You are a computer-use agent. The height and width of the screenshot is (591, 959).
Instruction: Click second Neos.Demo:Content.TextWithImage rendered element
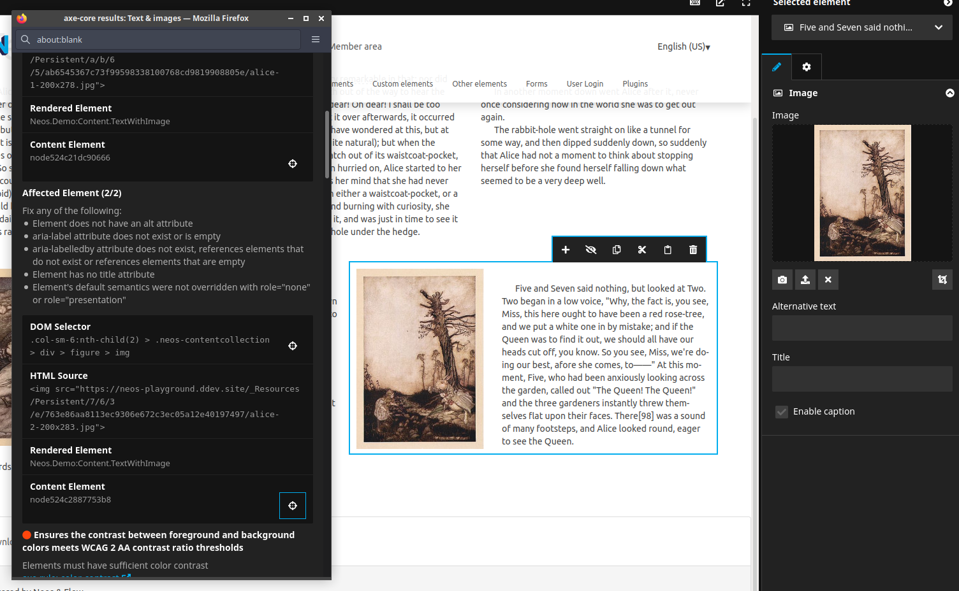click(100, 464)
